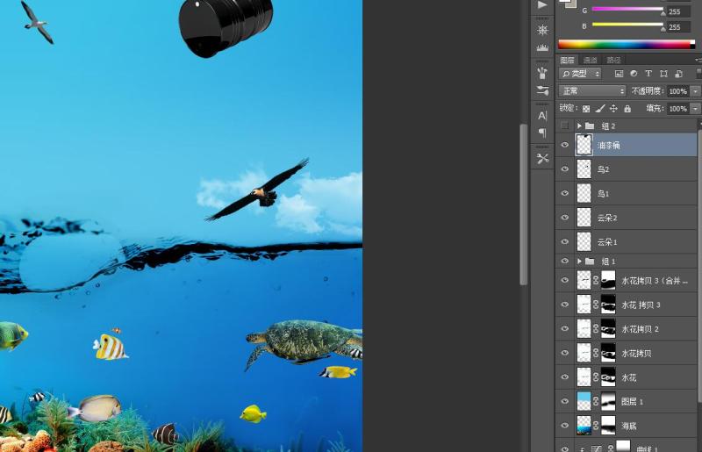Switch to the 路径 tab

pos(613,60)
